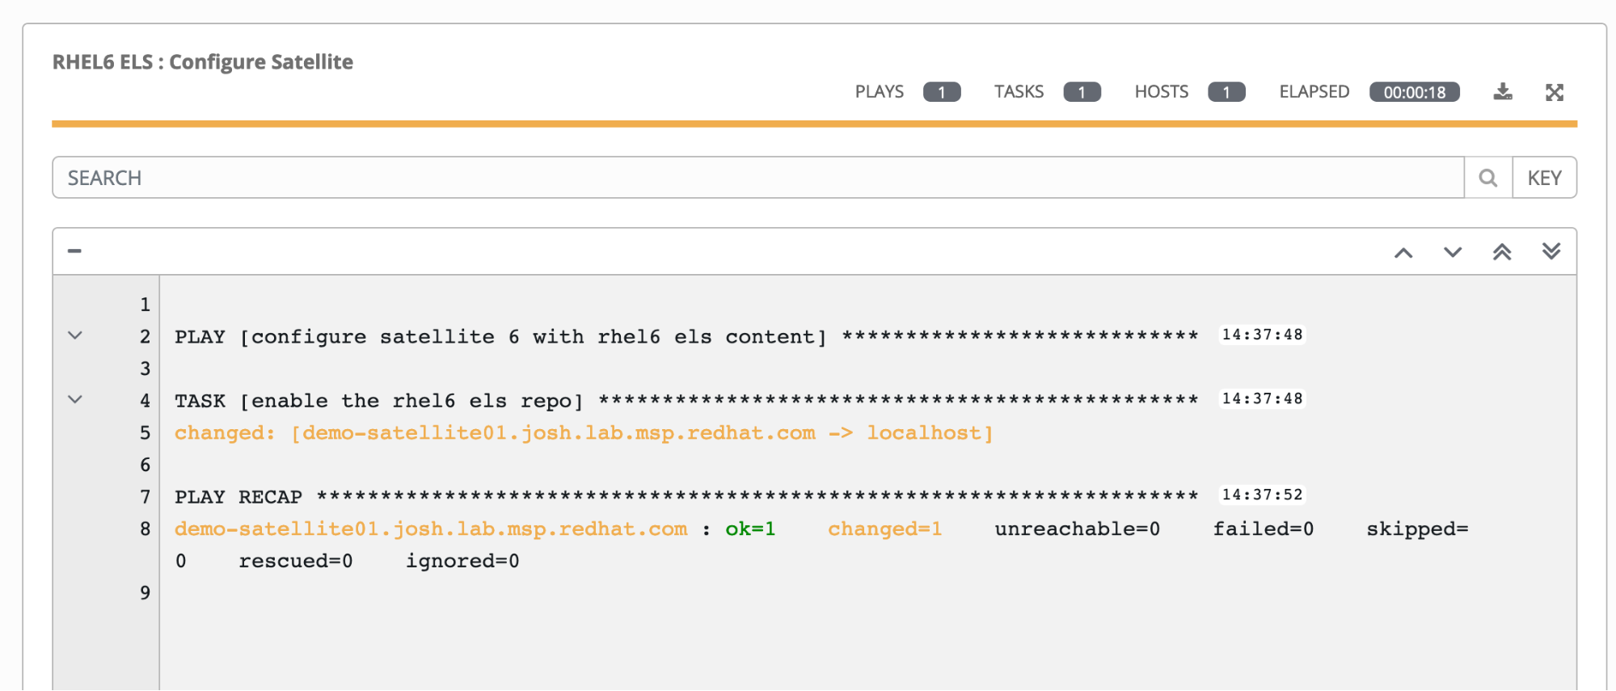Expand output panel to fullscreen
Viewport: 1616px width, 691px height.
coord(1554,92)
